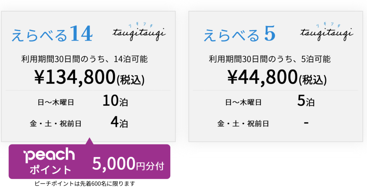Click the 金・土・祝前日 label in the えらべる5 card

243,124
